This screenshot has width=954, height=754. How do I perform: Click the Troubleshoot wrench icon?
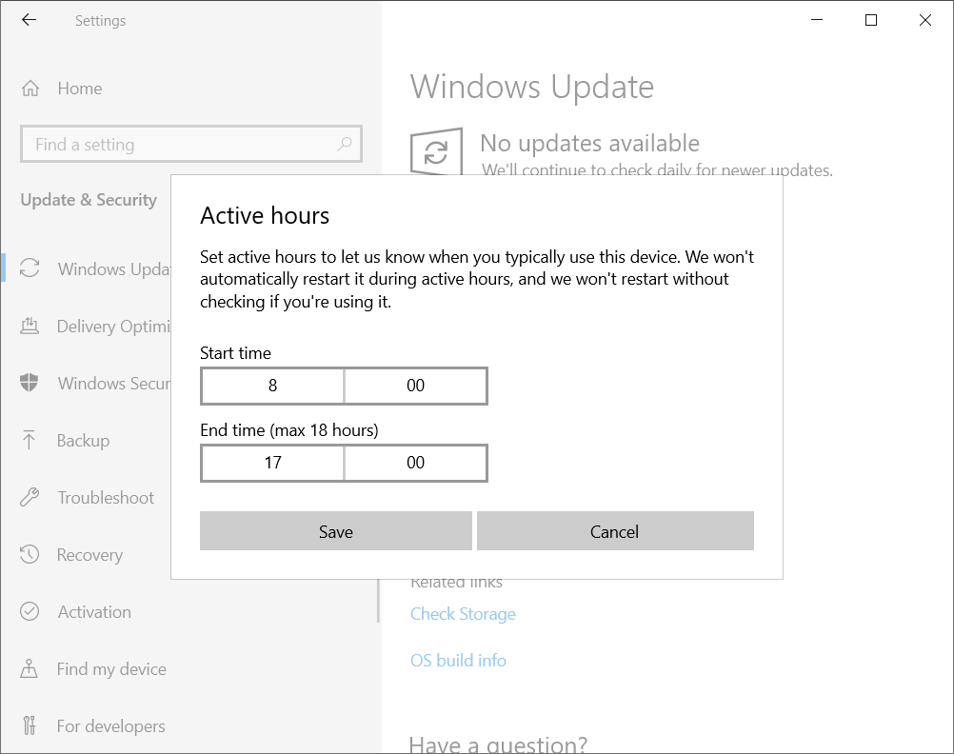click(x=30, y=497)
